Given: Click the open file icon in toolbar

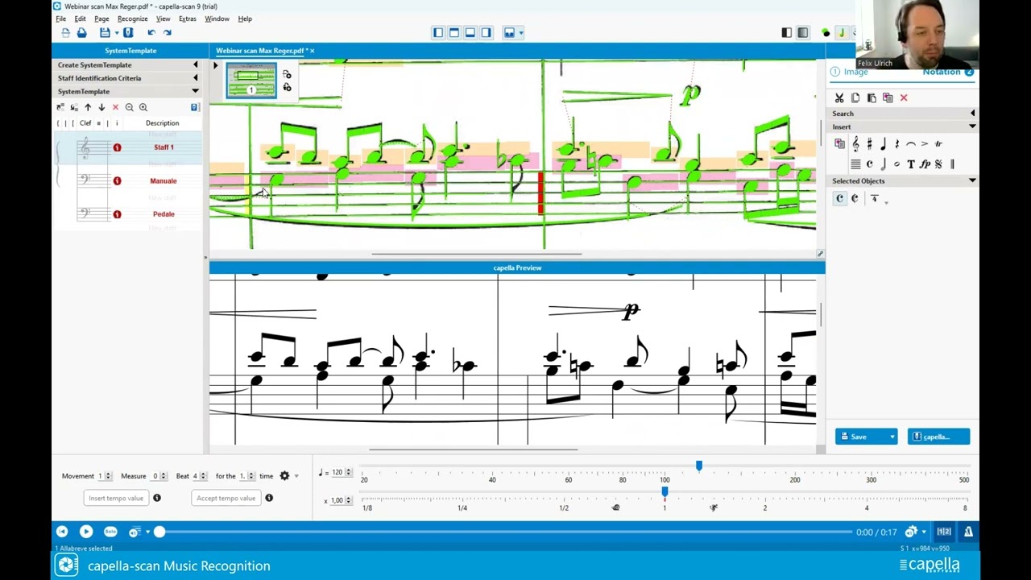Looking at the screenshot, I should pyautogui.click(x=81, y=32).
